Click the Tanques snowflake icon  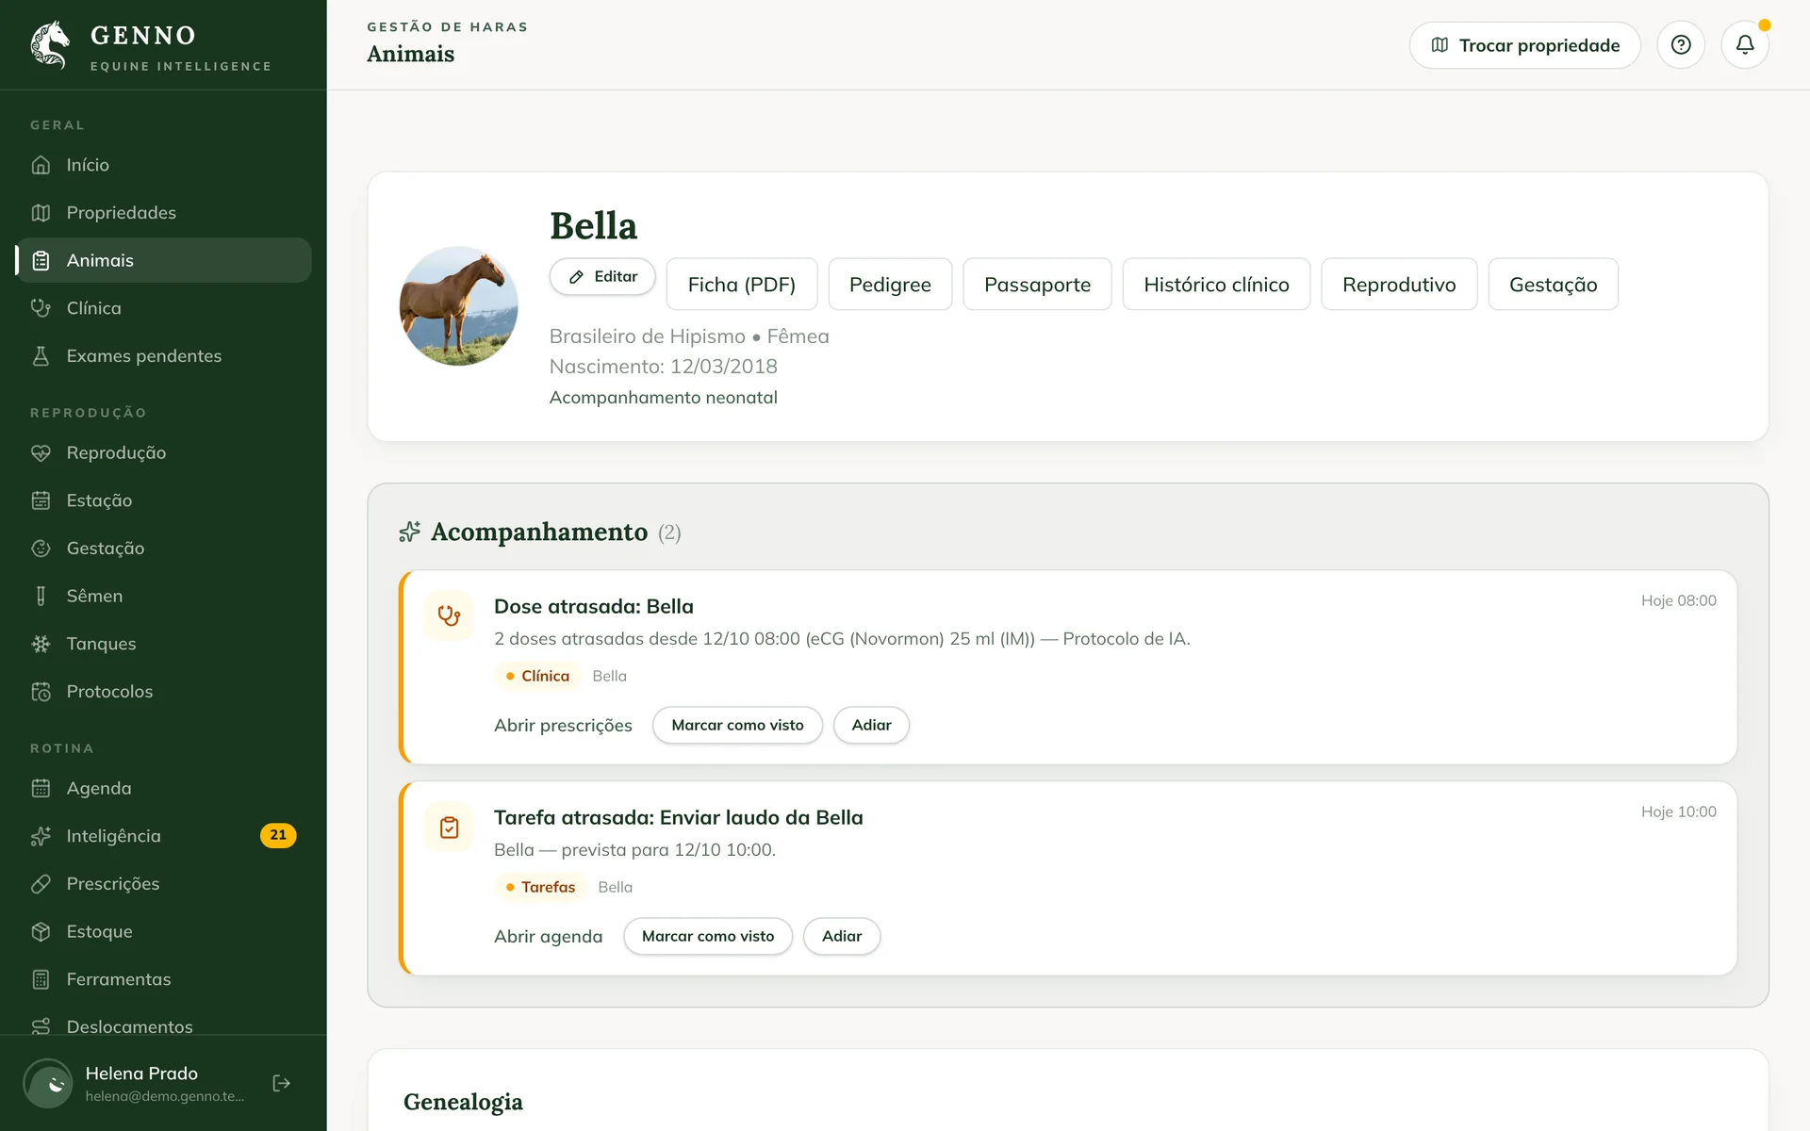(x=41, y=644)
